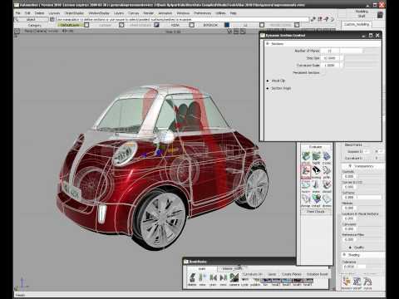Open the Preferences menu

coord(203,13)
